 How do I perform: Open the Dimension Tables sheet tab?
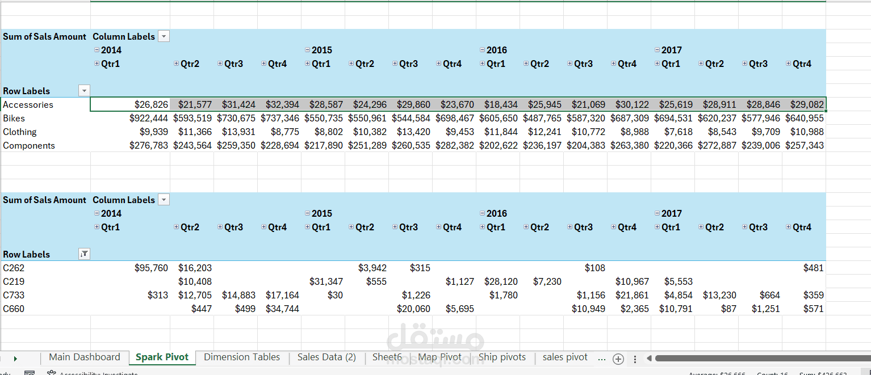pos(242,357)
